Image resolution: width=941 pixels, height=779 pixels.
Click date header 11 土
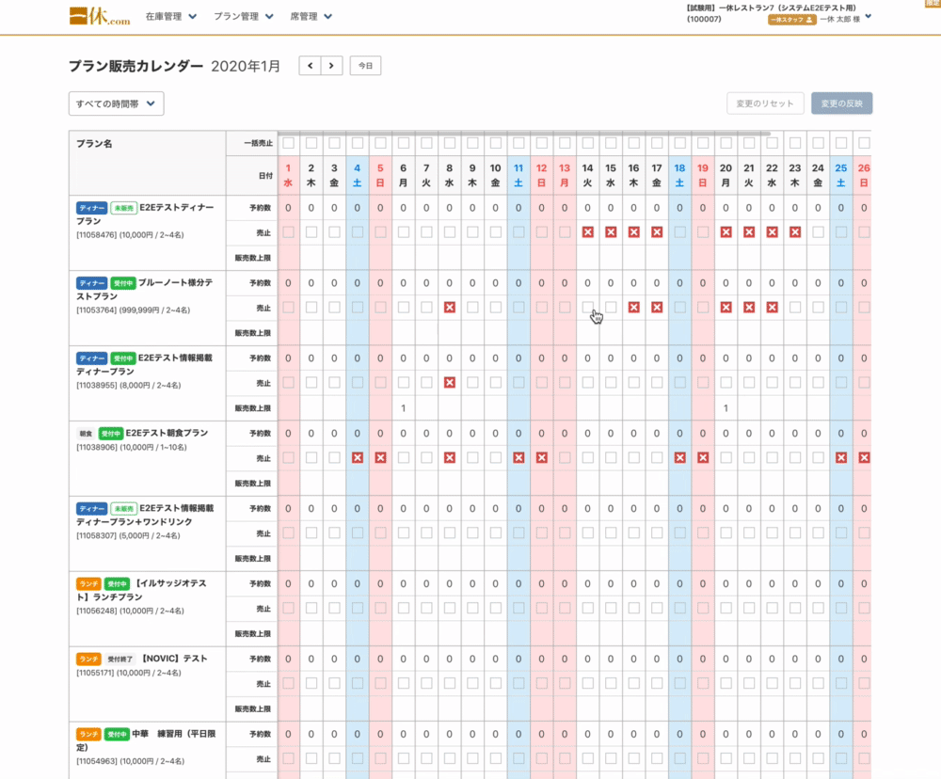click(x=518, y=175)
